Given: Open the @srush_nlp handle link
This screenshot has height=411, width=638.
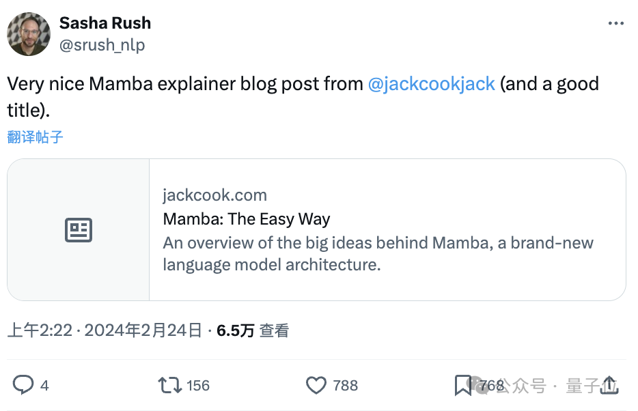Looking at the screenshot, I should 102,45.
